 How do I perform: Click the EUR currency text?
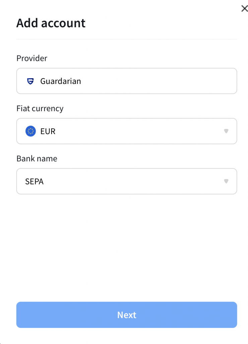pos(48,131)
